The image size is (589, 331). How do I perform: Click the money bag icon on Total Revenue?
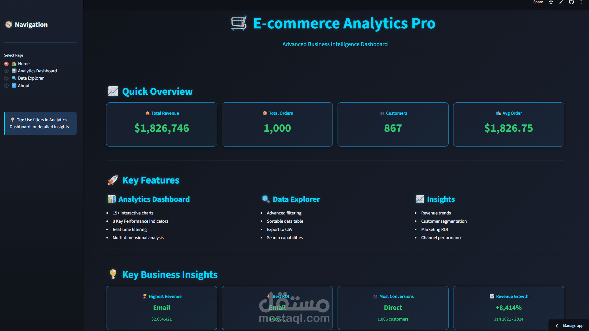pyautogui.click(x=147, y=113)
